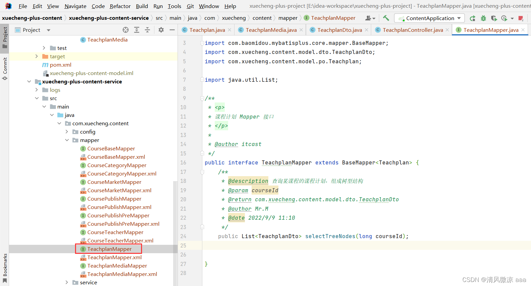531x286 pixels.
Task: Click the Profile run icon
Action: [504, 18]
